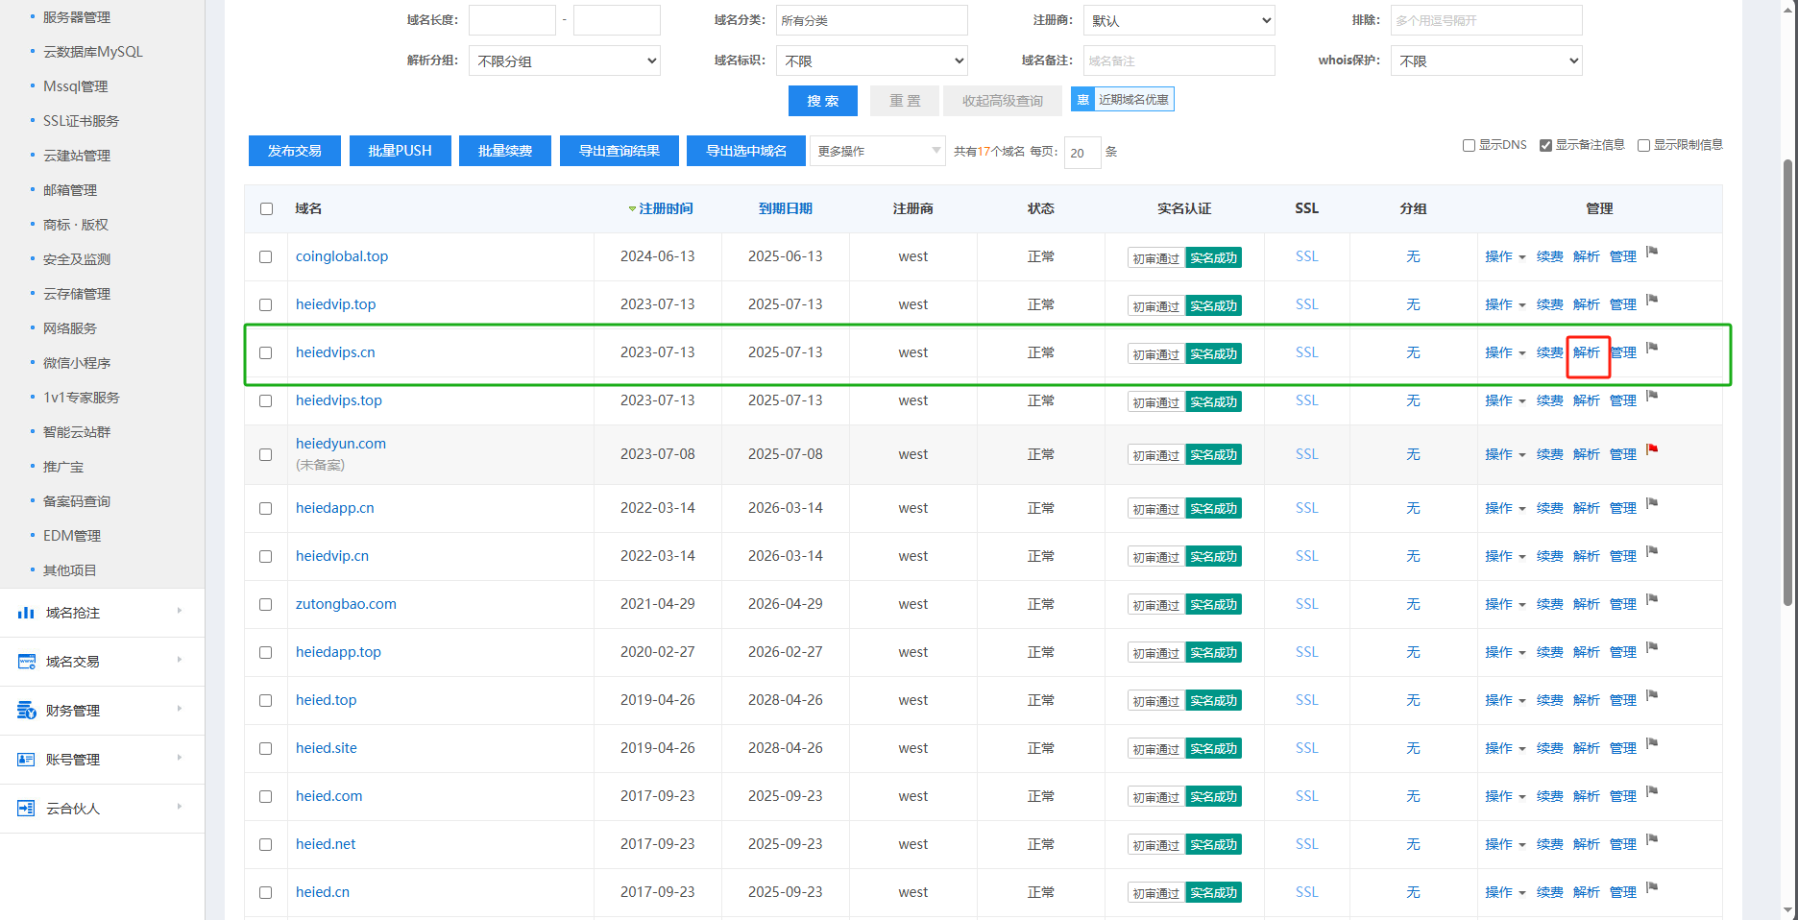
Task: Open SSL证书服务 in the sidebar
Action: coord(82,121)
